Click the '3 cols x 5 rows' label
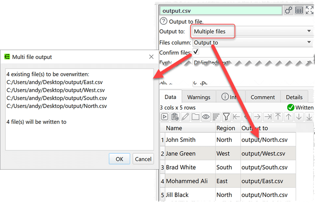The image size is (315, 203). 178,107
